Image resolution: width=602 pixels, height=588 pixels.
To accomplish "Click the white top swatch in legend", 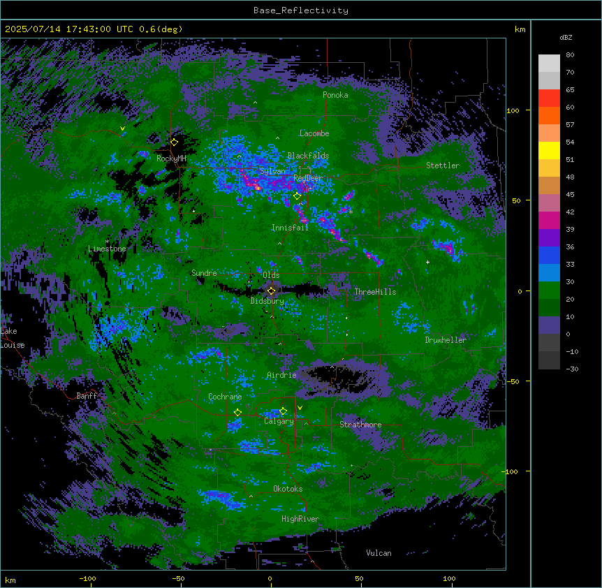I will pyautogui.click(x=549, y=64).
